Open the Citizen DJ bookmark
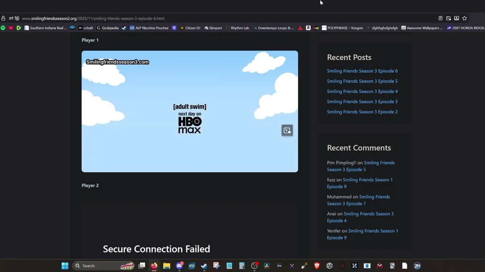The width and height of the screenshot is (485, 272). (190, 28)
